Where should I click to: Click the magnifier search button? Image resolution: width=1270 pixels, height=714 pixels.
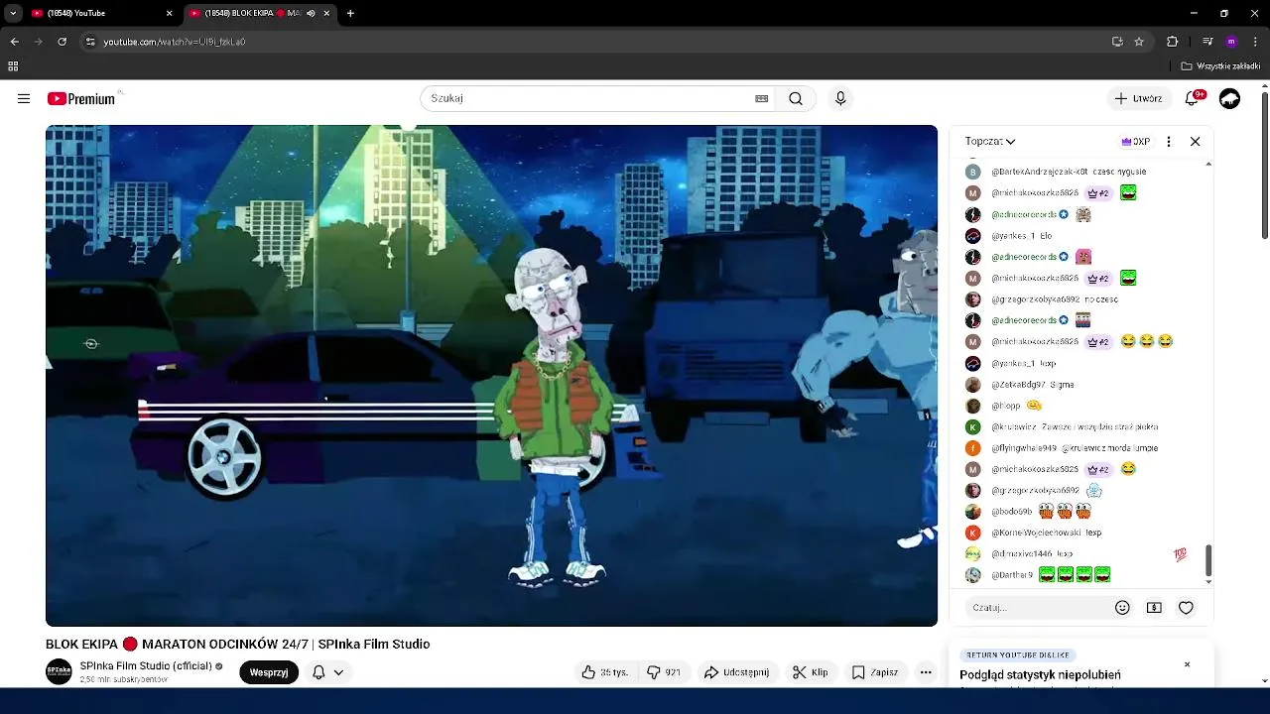[796, 98]
